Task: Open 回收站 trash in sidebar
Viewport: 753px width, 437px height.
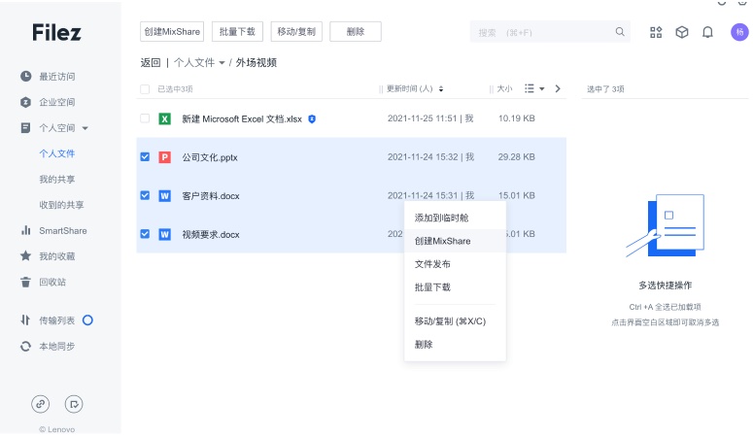Action: tap(55, 282)
